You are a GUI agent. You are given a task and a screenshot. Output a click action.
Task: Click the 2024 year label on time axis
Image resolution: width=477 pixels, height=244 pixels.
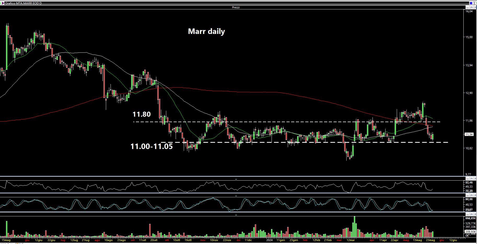click(269, 240)
